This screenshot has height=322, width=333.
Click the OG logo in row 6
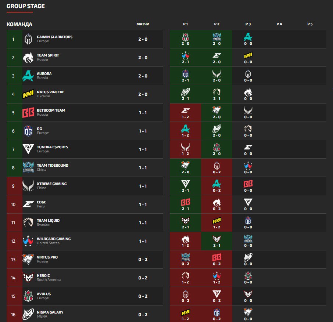click(x=28, y=131)
